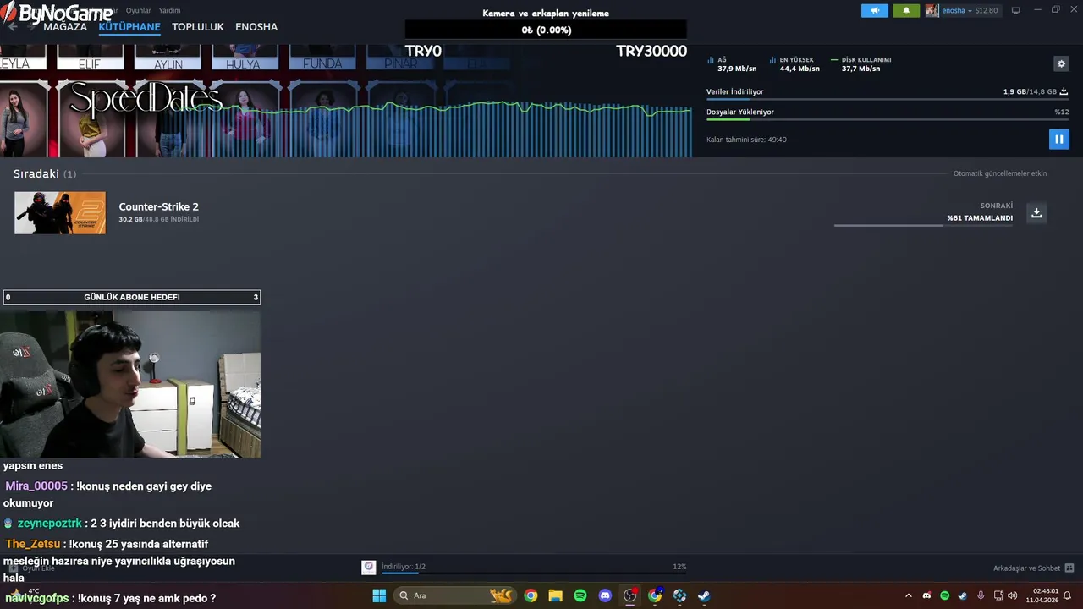Open the network tray icon
Viewport: 1083px width, 609px height.
998,595
